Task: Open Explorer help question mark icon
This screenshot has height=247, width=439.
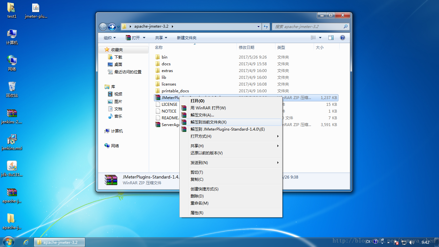Action: point(343,38)
